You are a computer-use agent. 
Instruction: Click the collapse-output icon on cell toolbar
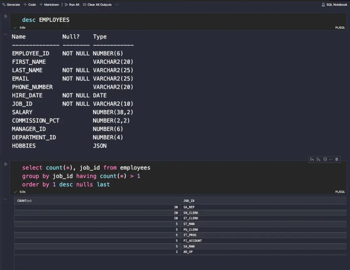pyautogui.click(x=325, y=159)
